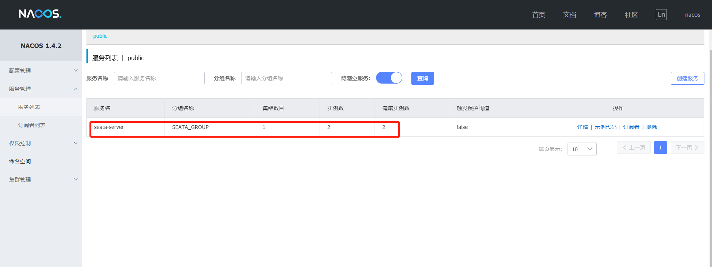712x267 pixels.
Task: Click the 下一页 pagination button
Action: 687,147
